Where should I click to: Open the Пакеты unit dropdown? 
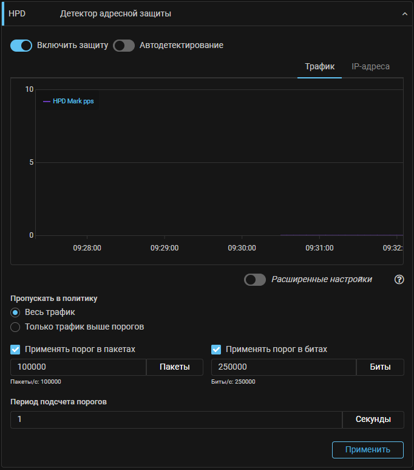tap(174, 367)
